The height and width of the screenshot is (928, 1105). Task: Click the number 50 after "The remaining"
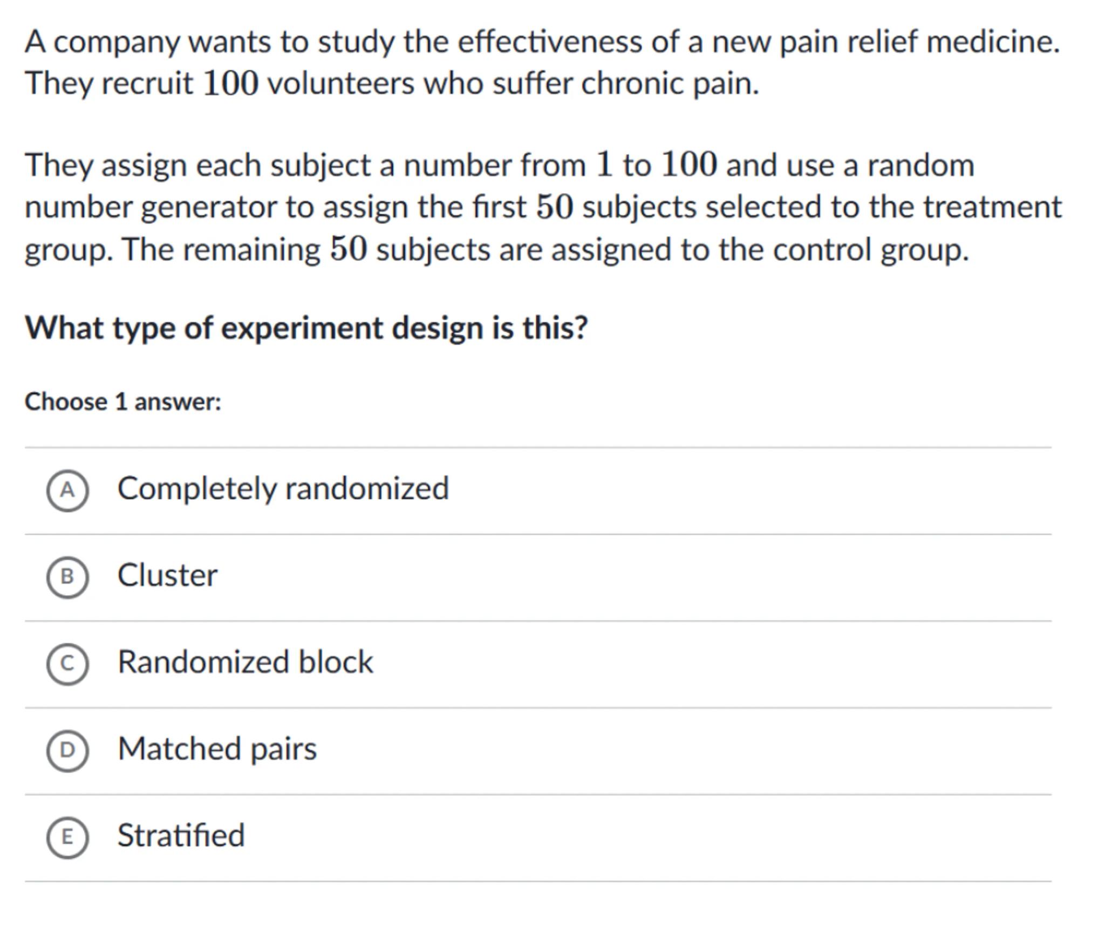click(x=349, y=249)
